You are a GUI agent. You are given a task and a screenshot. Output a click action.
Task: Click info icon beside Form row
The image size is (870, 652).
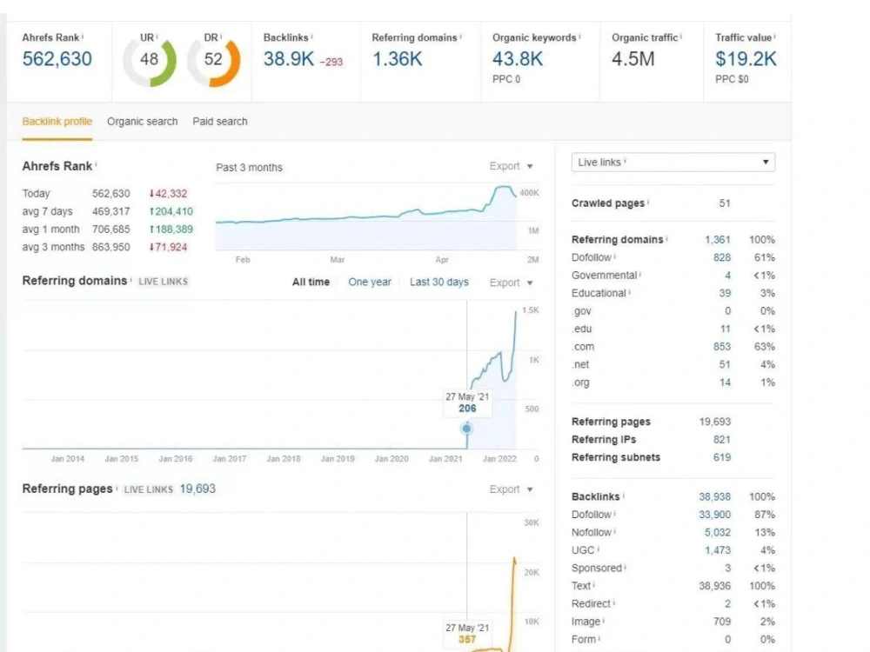point(599,638)
